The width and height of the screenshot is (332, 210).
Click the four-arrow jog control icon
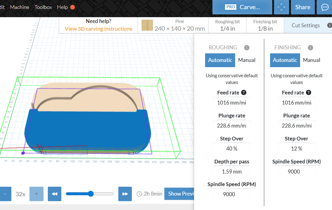[281, 7]
